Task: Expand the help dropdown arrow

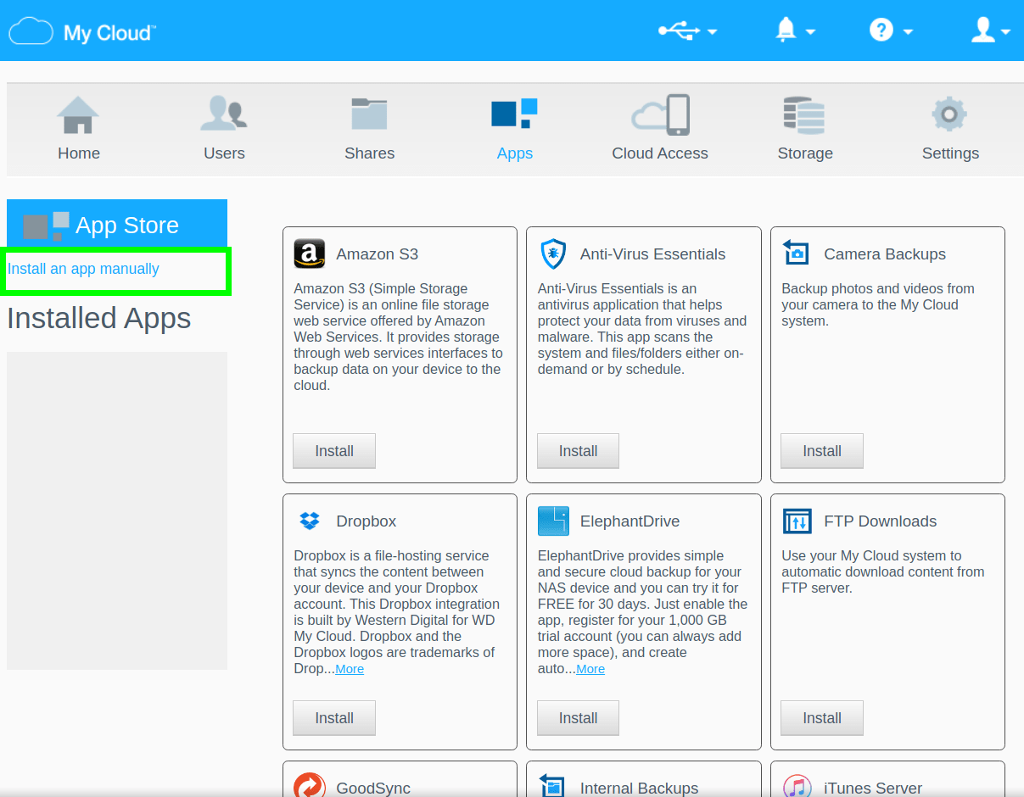Action: coord(908,32)
